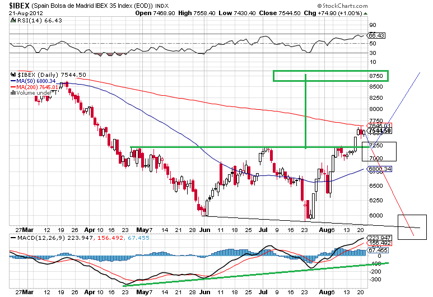
Task: Click Jun on the bottom MACD date axis
Action: tap(205, 292)
